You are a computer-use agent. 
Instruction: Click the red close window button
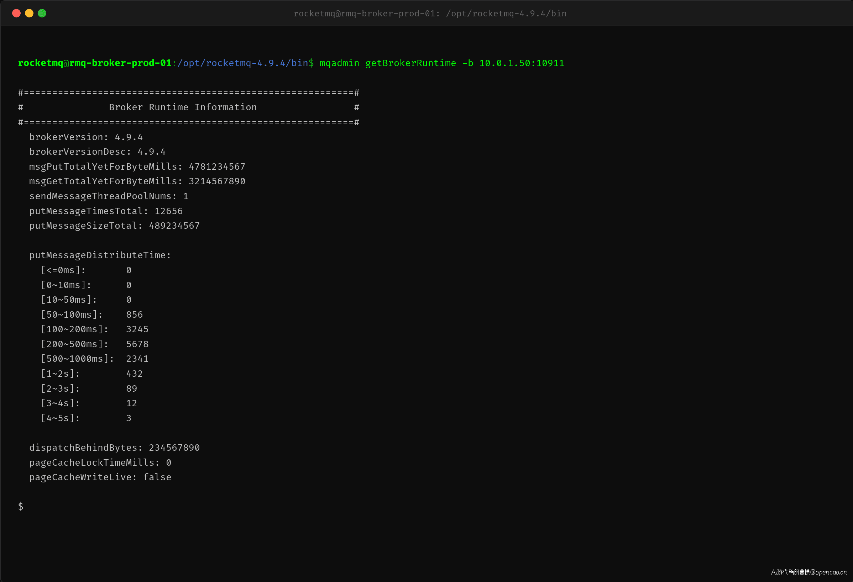tap(16, 13)
